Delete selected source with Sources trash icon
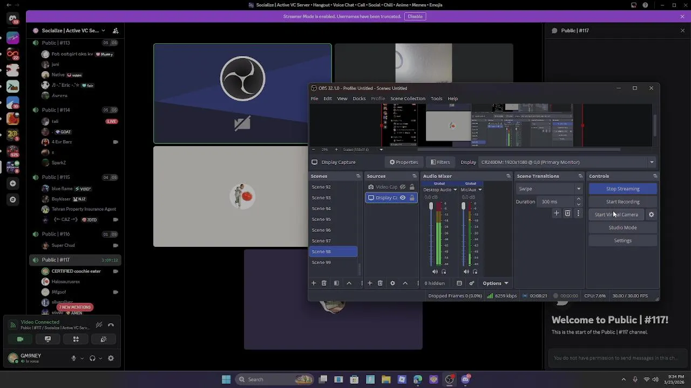The image size is (691, 388). [380, 283]
